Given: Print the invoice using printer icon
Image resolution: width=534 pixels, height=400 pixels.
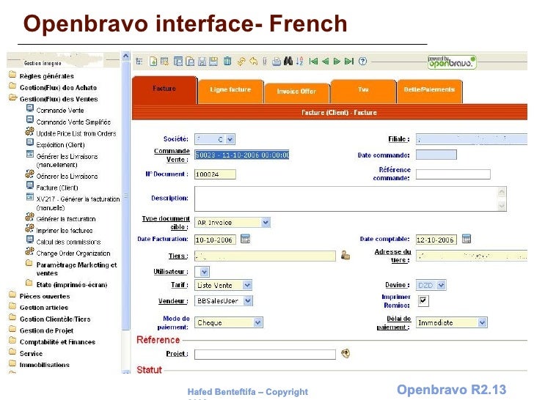Looking at the screenshot, I should 277,62.
